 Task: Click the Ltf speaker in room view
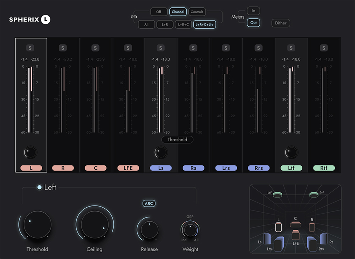[x=277, y=195]
